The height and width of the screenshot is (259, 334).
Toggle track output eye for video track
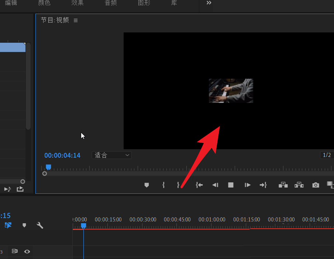(27, 251)
